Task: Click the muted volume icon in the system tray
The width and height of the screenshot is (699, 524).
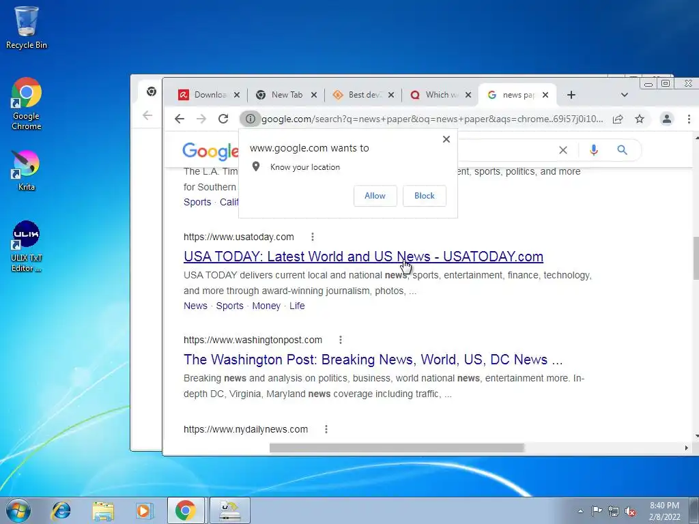Action: (630, 511)
